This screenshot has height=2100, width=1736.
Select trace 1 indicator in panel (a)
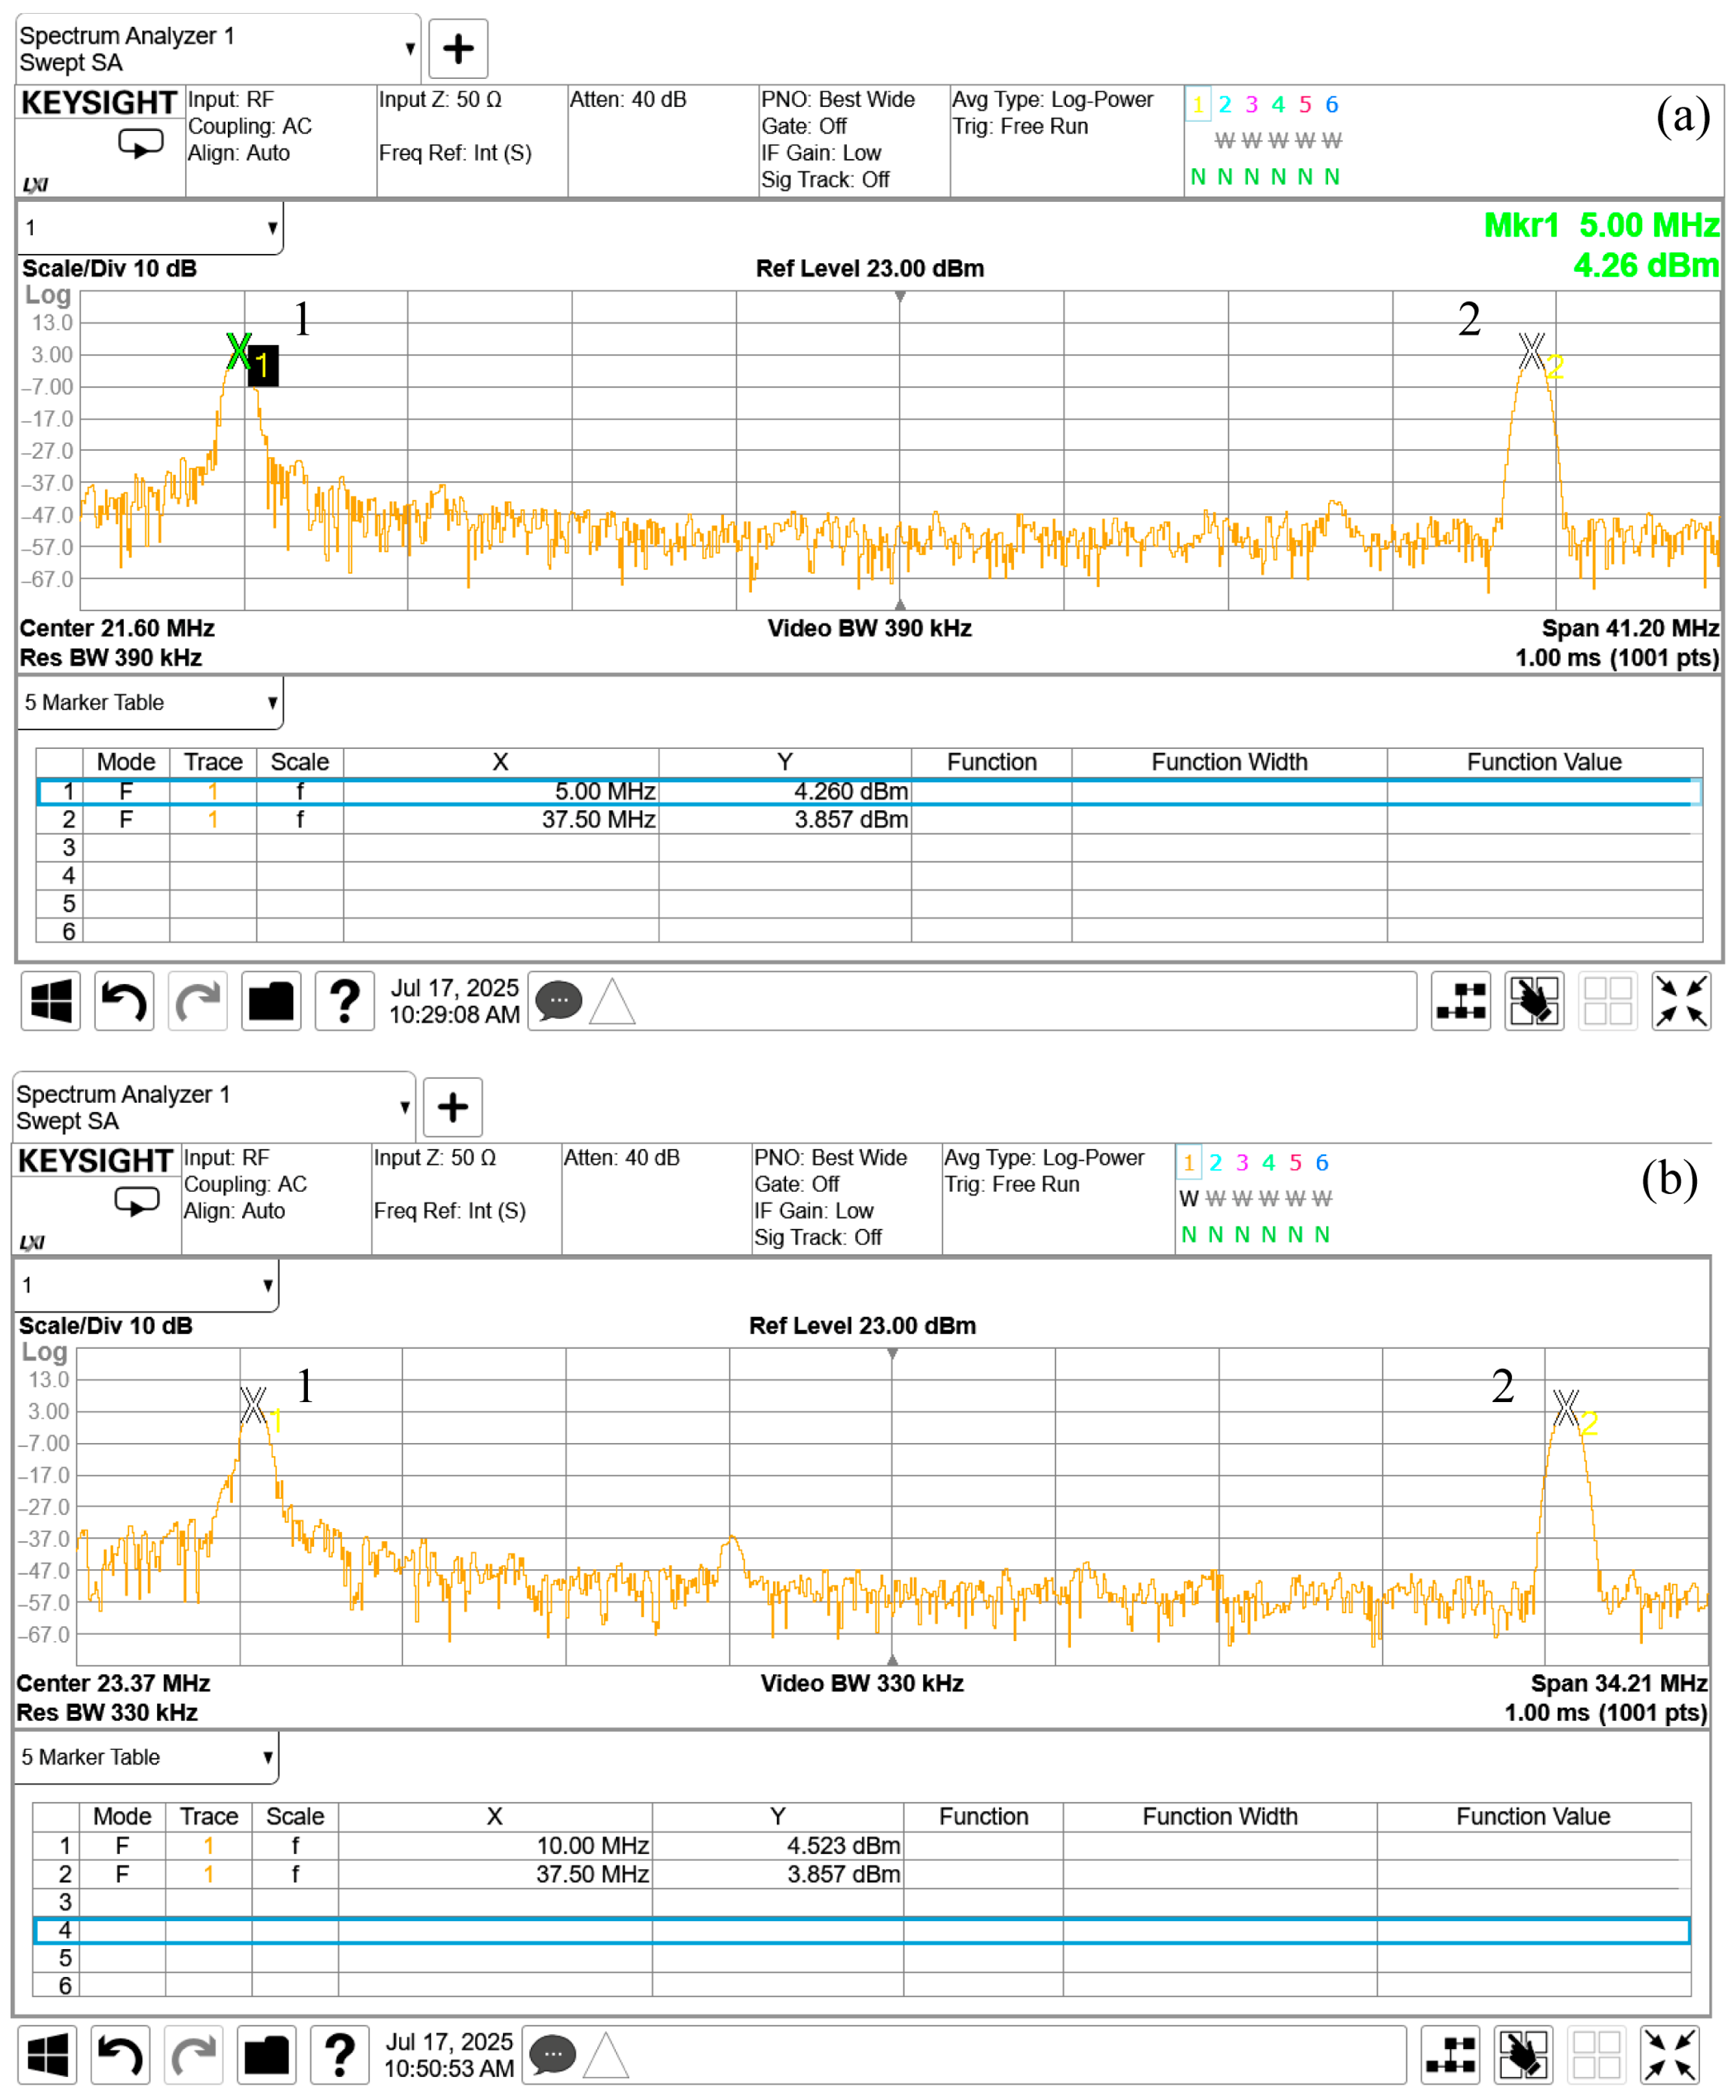point(1198,104)
